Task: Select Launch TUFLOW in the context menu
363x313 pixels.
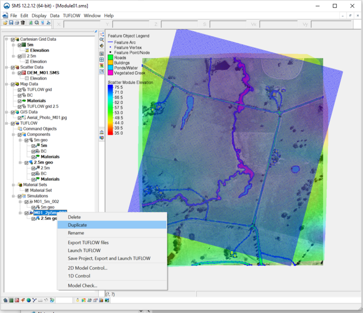Action: 84,251
